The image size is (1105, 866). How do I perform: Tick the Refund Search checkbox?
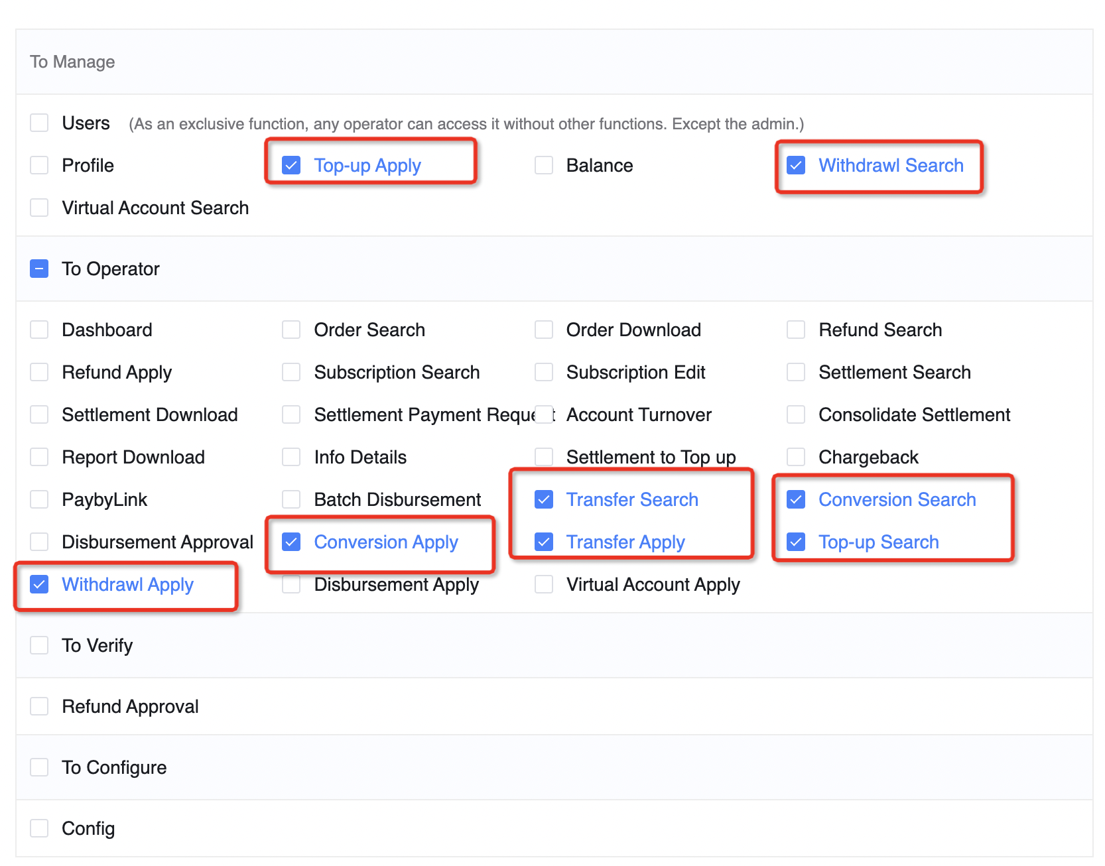(x=796, y=330)
